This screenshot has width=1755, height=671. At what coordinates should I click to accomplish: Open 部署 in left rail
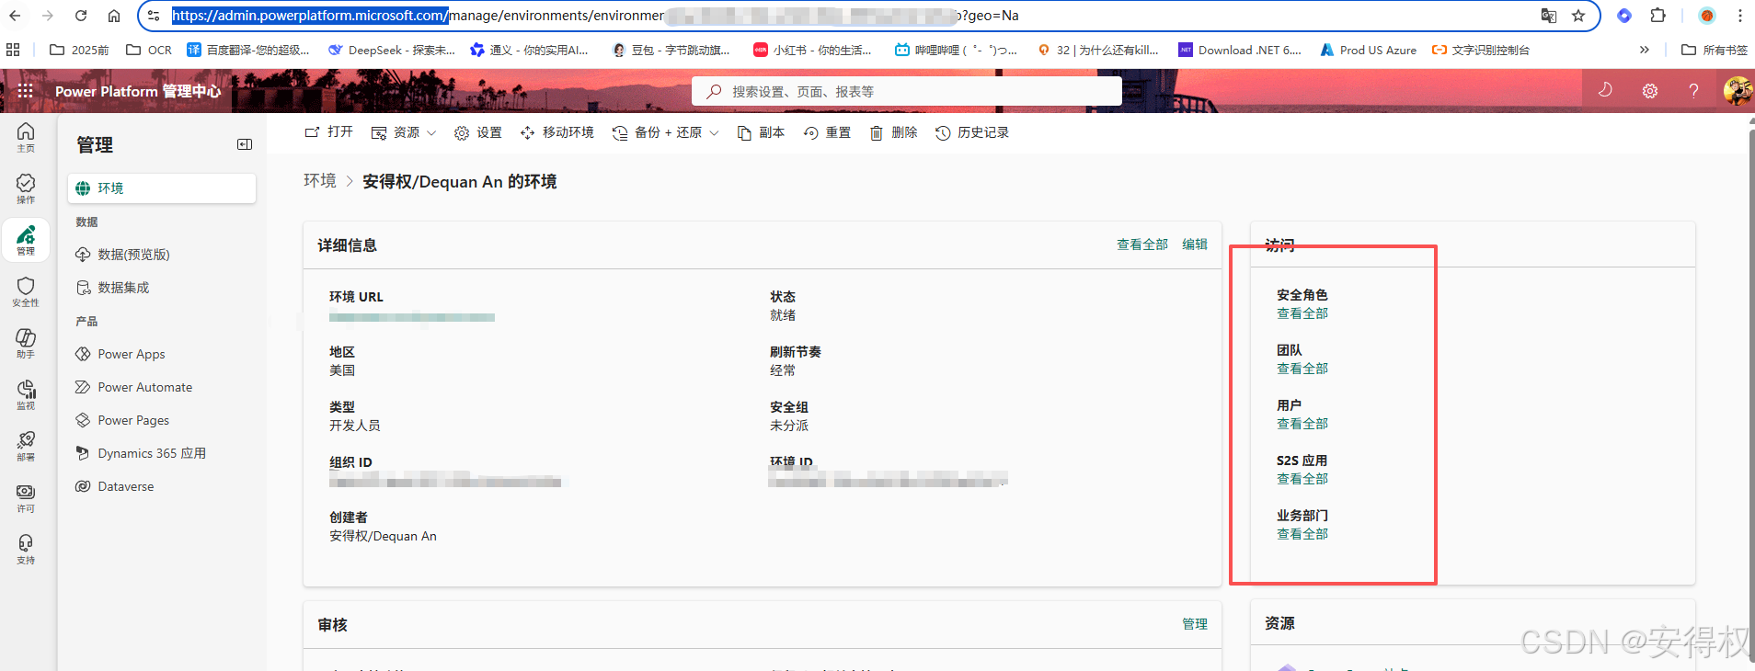click(x=26, y=446)
